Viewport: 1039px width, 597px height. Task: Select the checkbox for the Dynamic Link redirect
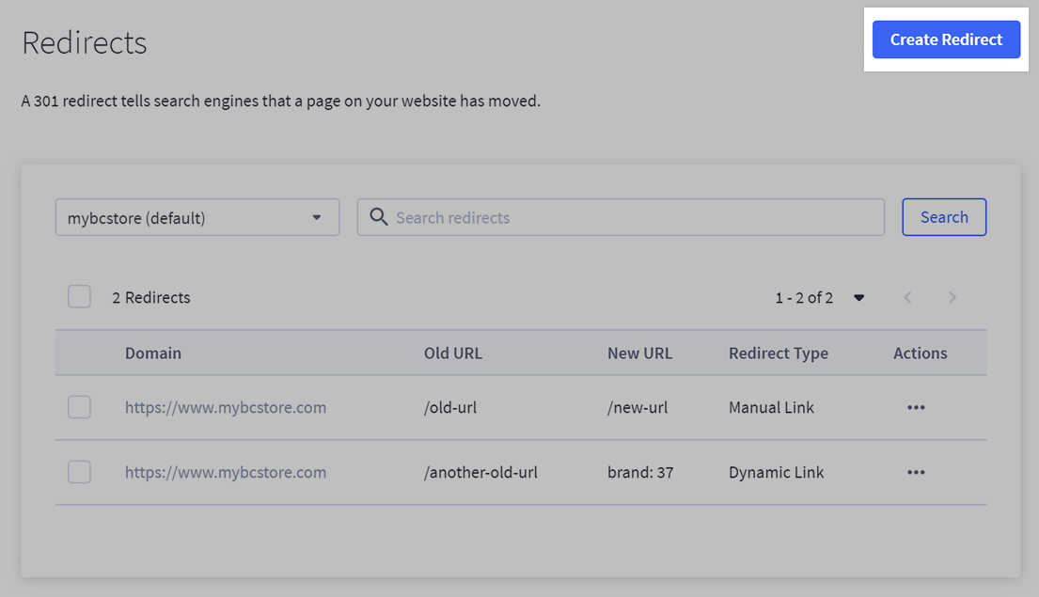(79, 472)
